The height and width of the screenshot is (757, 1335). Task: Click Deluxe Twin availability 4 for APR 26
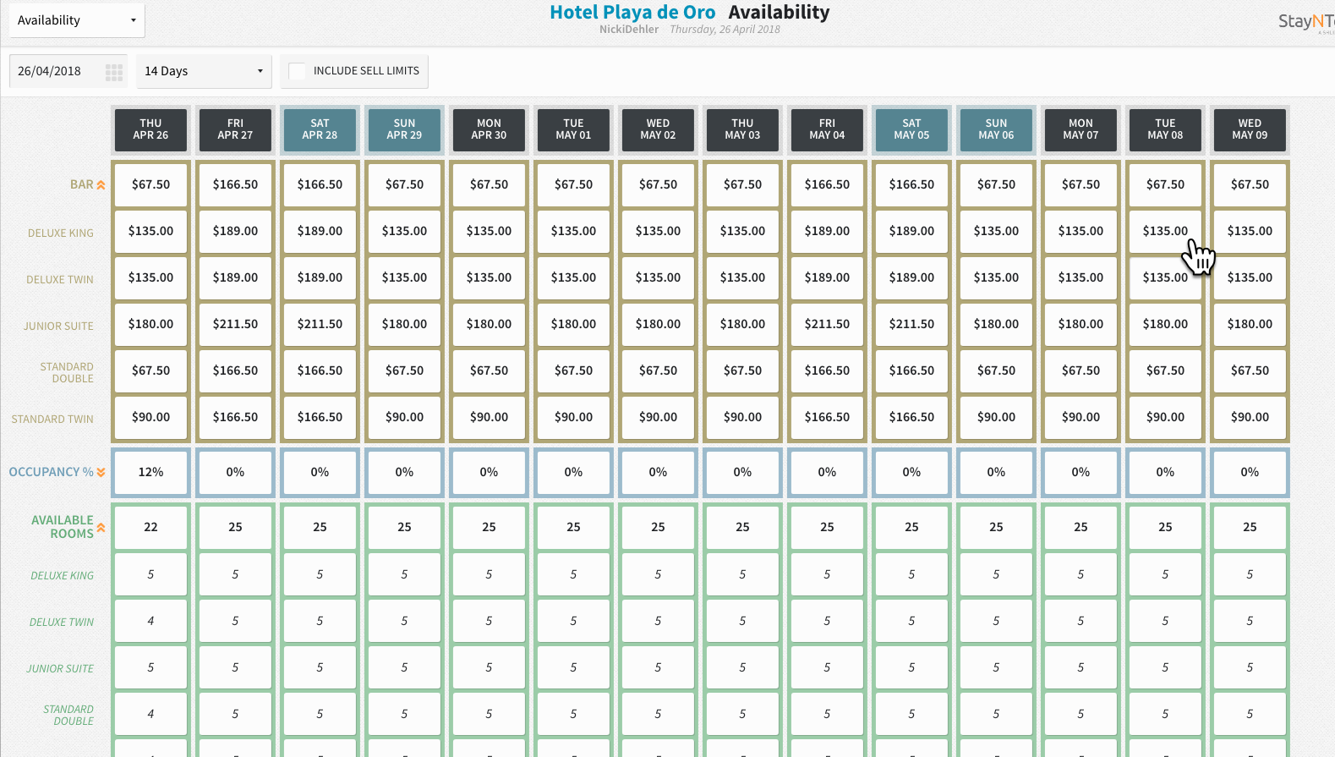150,621
